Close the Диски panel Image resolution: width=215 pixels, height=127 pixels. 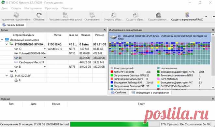(x=105, y=30)
